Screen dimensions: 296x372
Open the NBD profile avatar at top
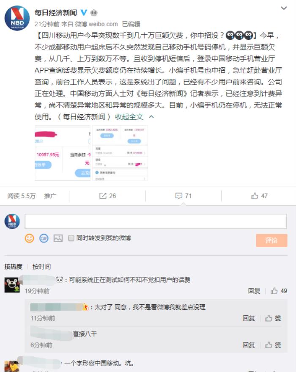click(x=17, y=18)
